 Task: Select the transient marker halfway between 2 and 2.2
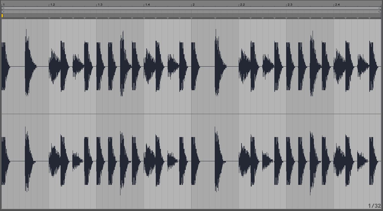(215, 18)
